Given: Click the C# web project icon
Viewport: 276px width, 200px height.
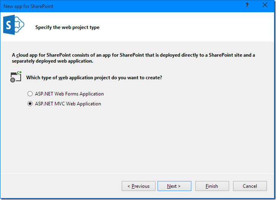Looking at the screenshot, I should point(16,77).
